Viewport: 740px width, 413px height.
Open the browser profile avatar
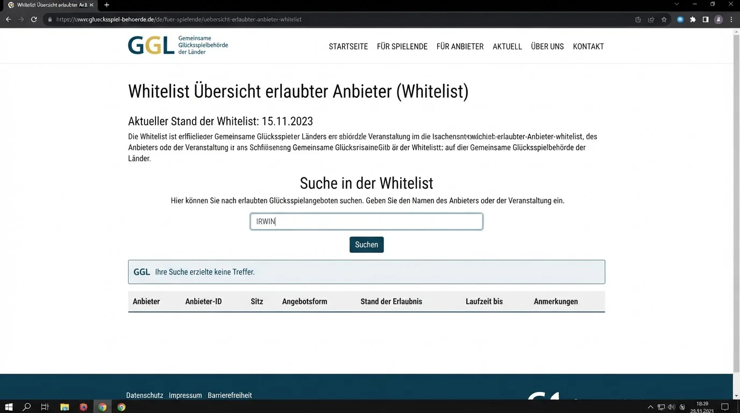718,19
